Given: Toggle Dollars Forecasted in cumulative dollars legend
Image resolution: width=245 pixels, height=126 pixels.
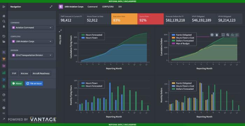Looking at the screenshot, I should pyautogui.click(x=183, y=40).
